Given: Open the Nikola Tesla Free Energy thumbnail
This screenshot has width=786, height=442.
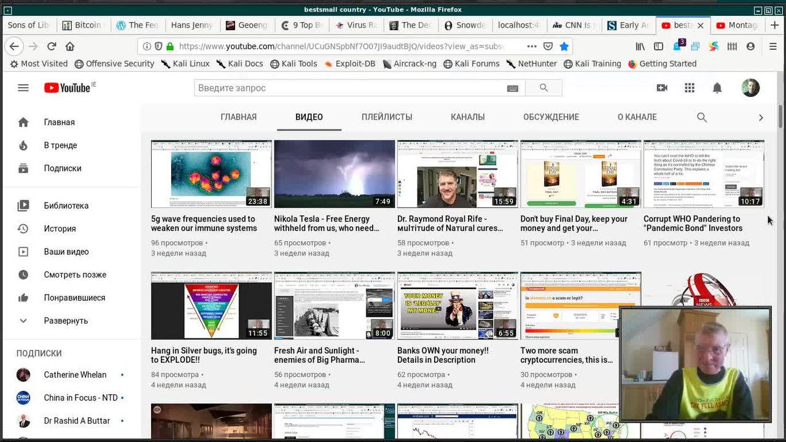Looking at the screenshot, I should [334, 174].
